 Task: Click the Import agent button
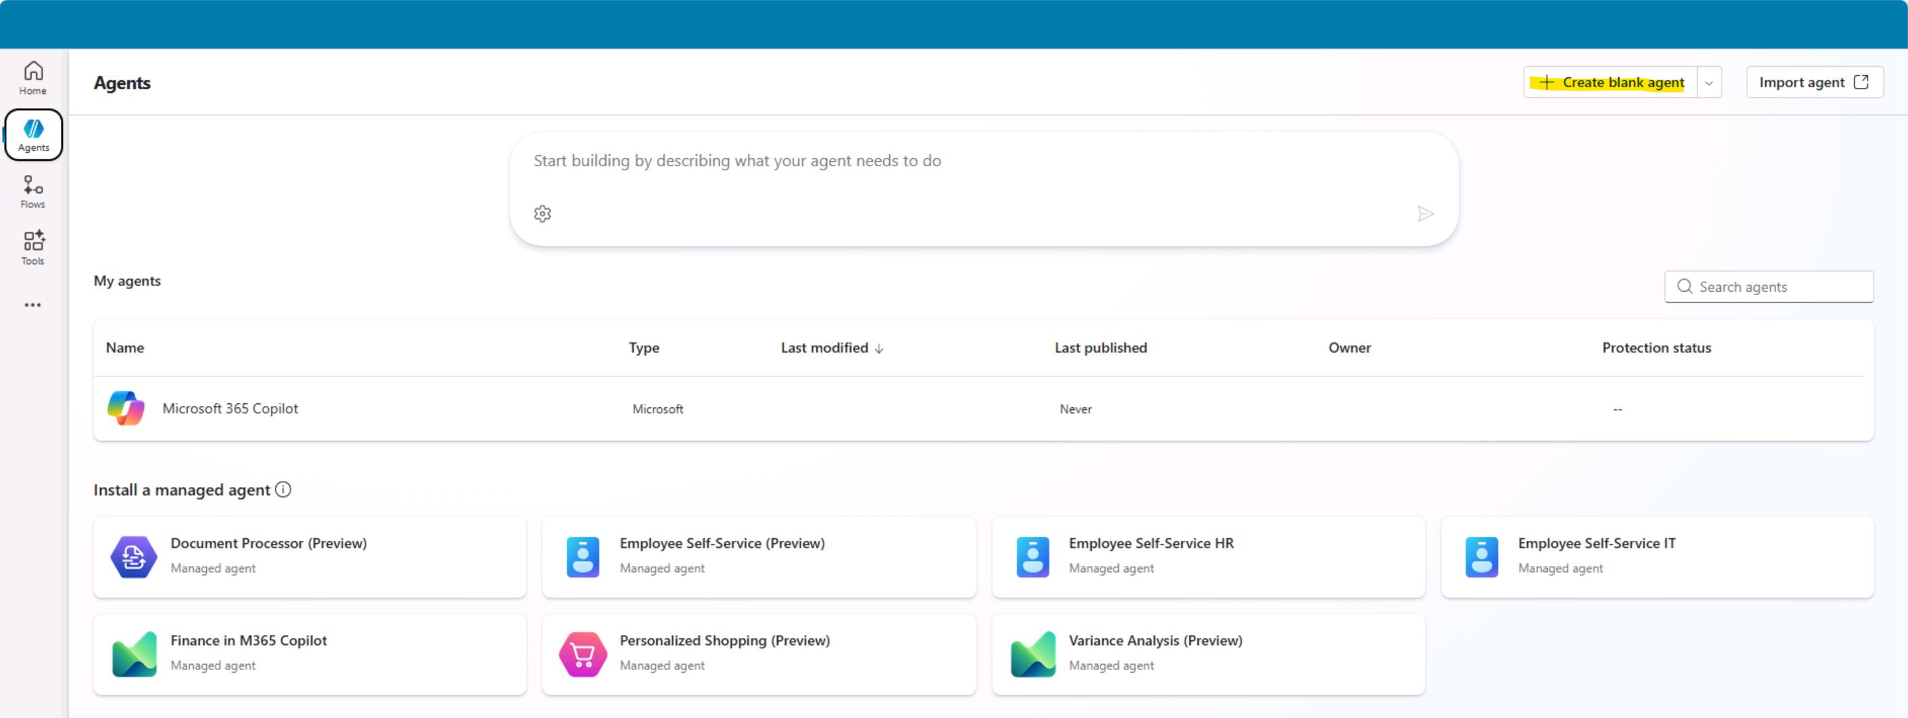click(1813, 83)
